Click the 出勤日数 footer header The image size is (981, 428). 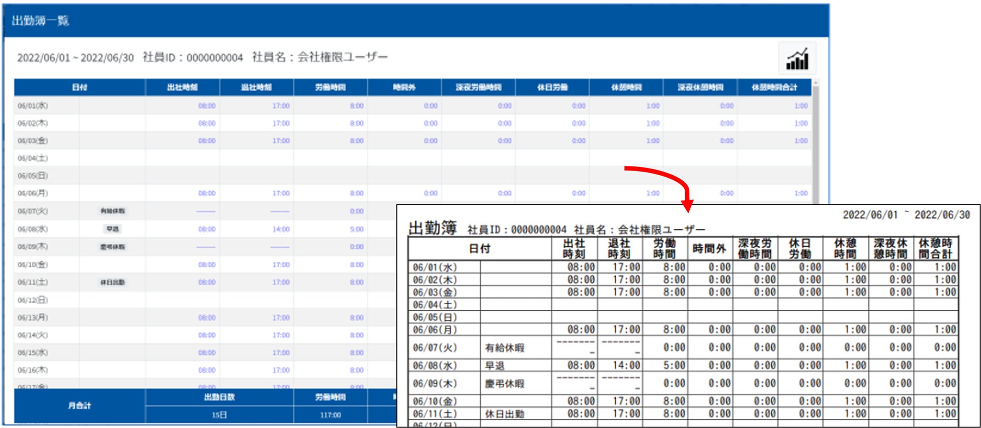(x=219, y=397)
